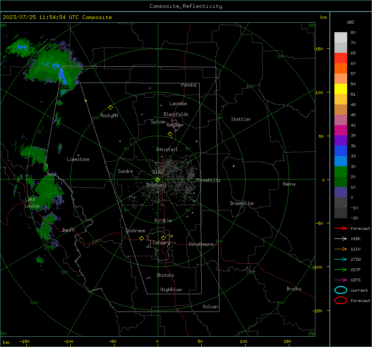Click the Ponoka label

[x=188, y=85]
